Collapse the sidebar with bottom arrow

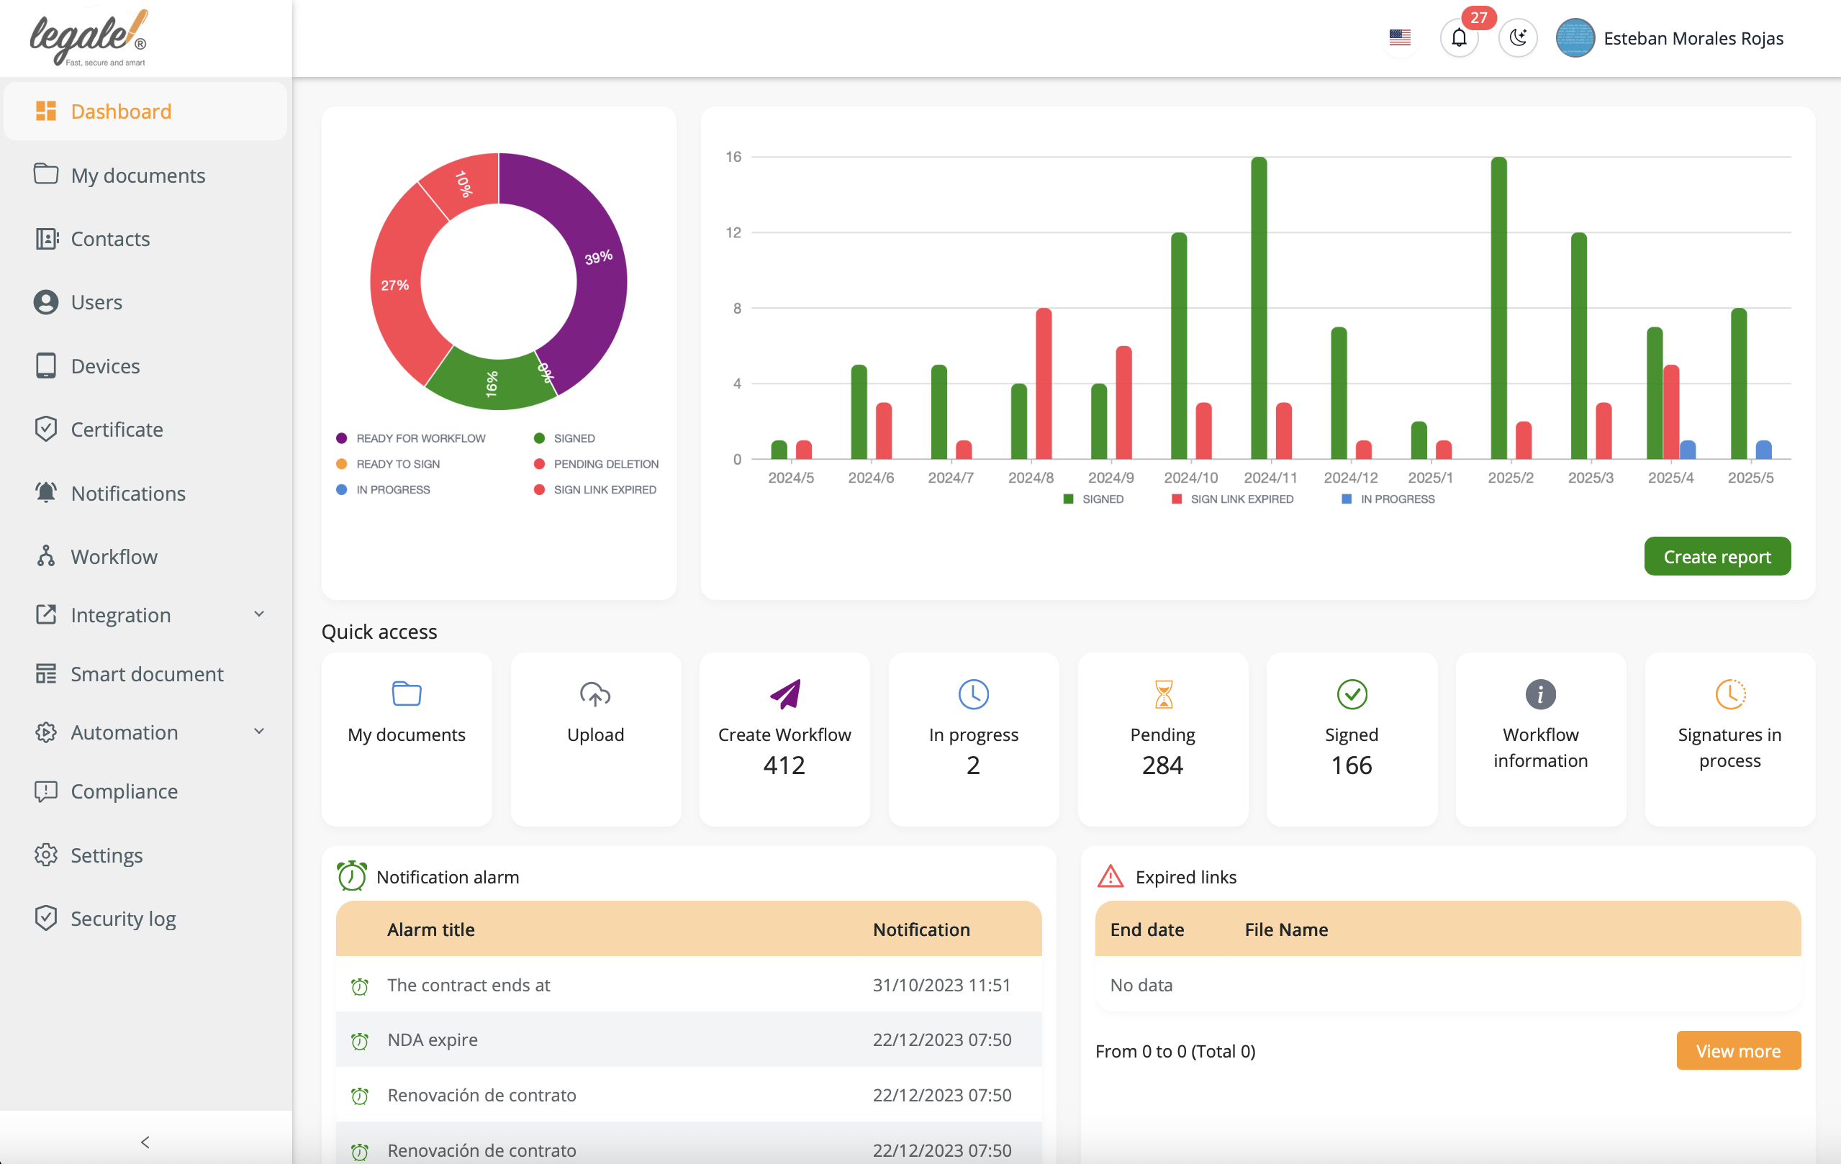[x=145, y=1141]
